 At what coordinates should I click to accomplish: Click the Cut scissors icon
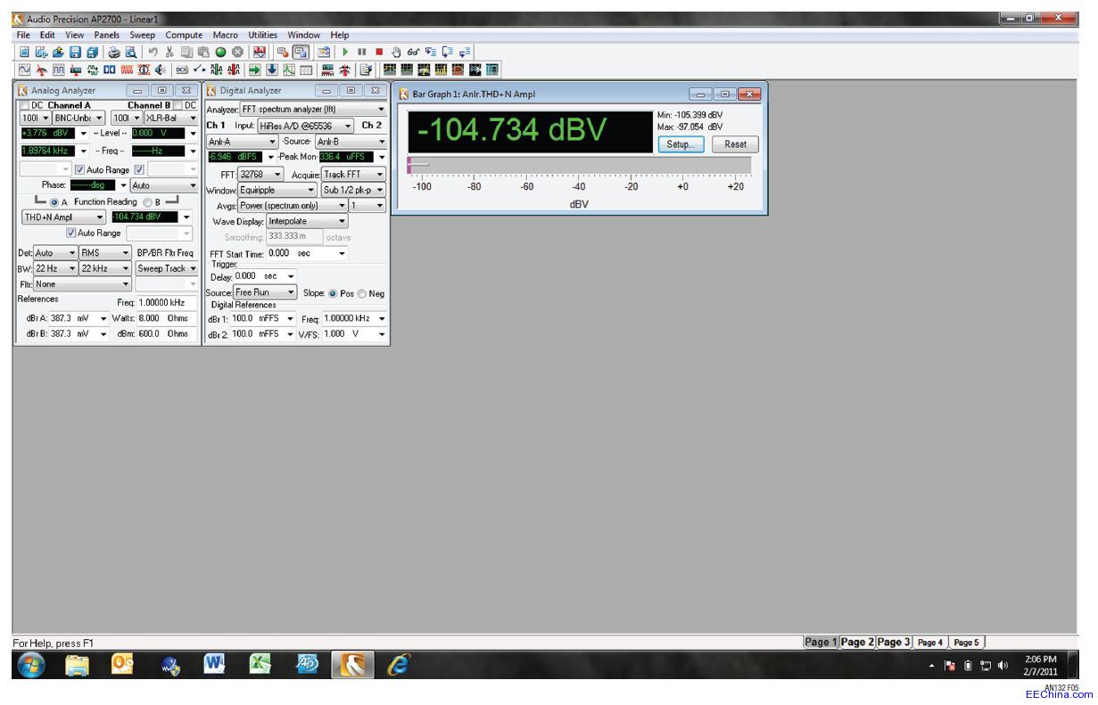tap(169, 52)
